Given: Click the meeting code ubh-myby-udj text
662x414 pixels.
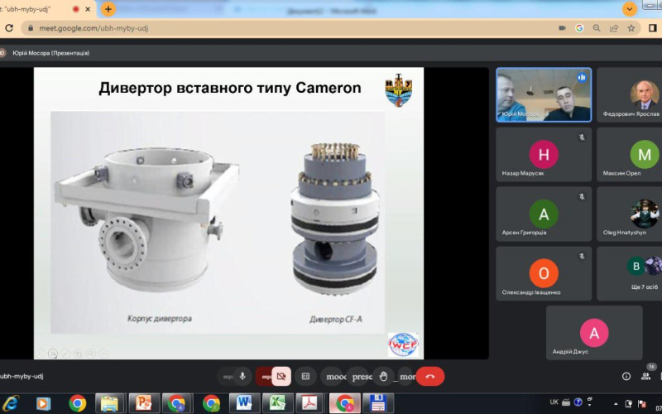Looking at the screenshot, I should (x=22, y=376).
